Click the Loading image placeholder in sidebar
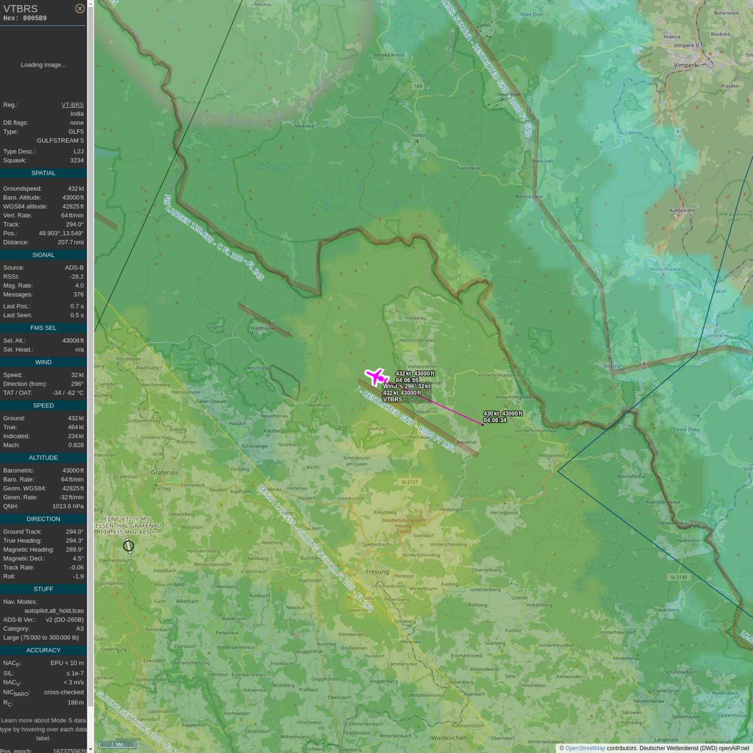The image size is (753, 753). tap(43, 65)
